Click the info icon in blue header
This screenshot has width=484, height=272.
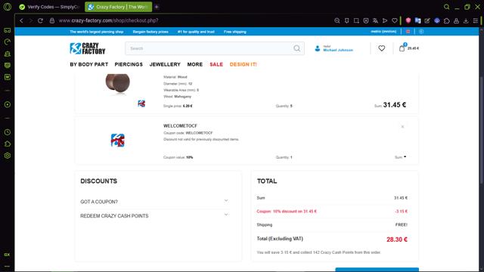421,32
